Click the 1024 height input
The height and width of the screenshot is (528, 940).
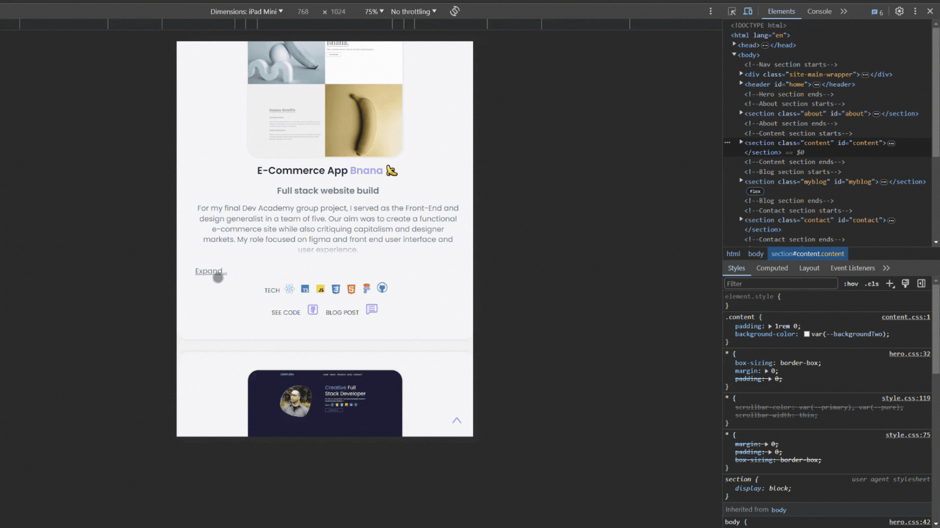338,11
